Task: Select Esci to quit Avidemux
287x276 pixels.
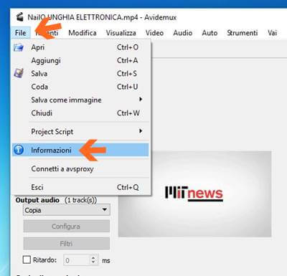Action: coord(80,187)
